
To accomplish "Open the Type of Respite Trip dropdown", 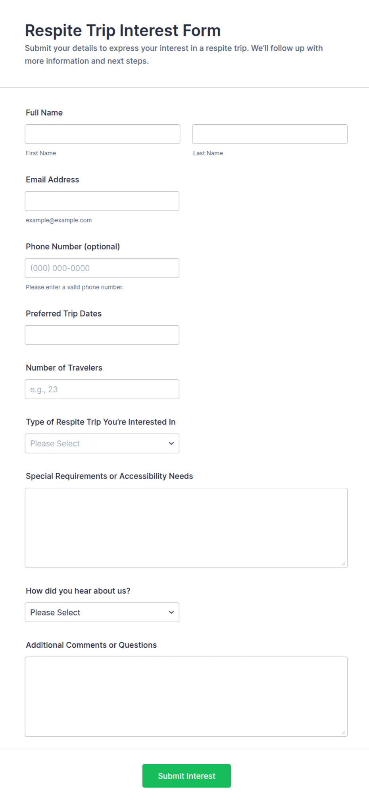I will [x=102, y=443].
